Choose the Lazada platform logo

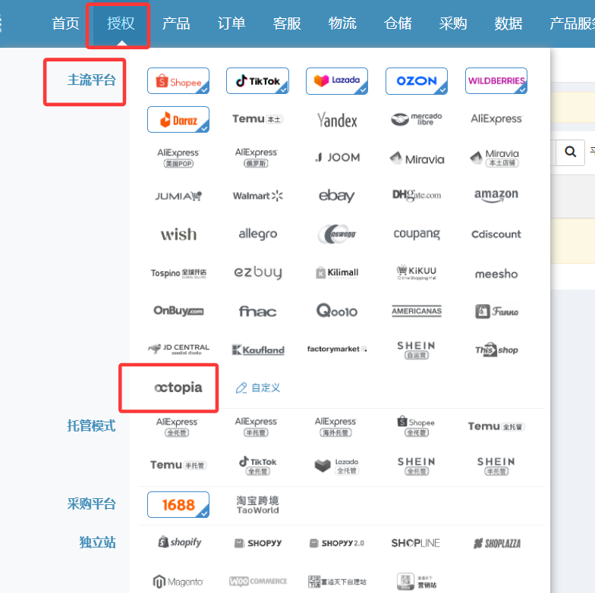(x=337, y=80)
